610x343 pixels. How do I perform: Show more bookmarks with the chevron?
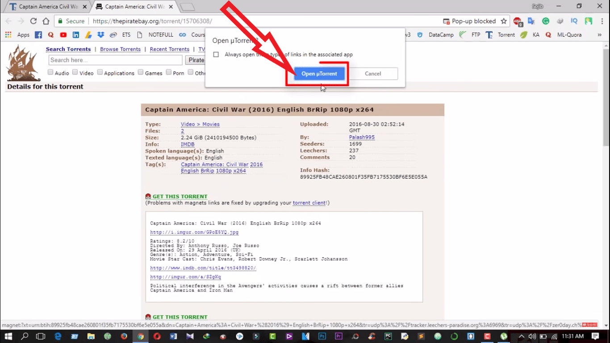[x=599, y=34]
